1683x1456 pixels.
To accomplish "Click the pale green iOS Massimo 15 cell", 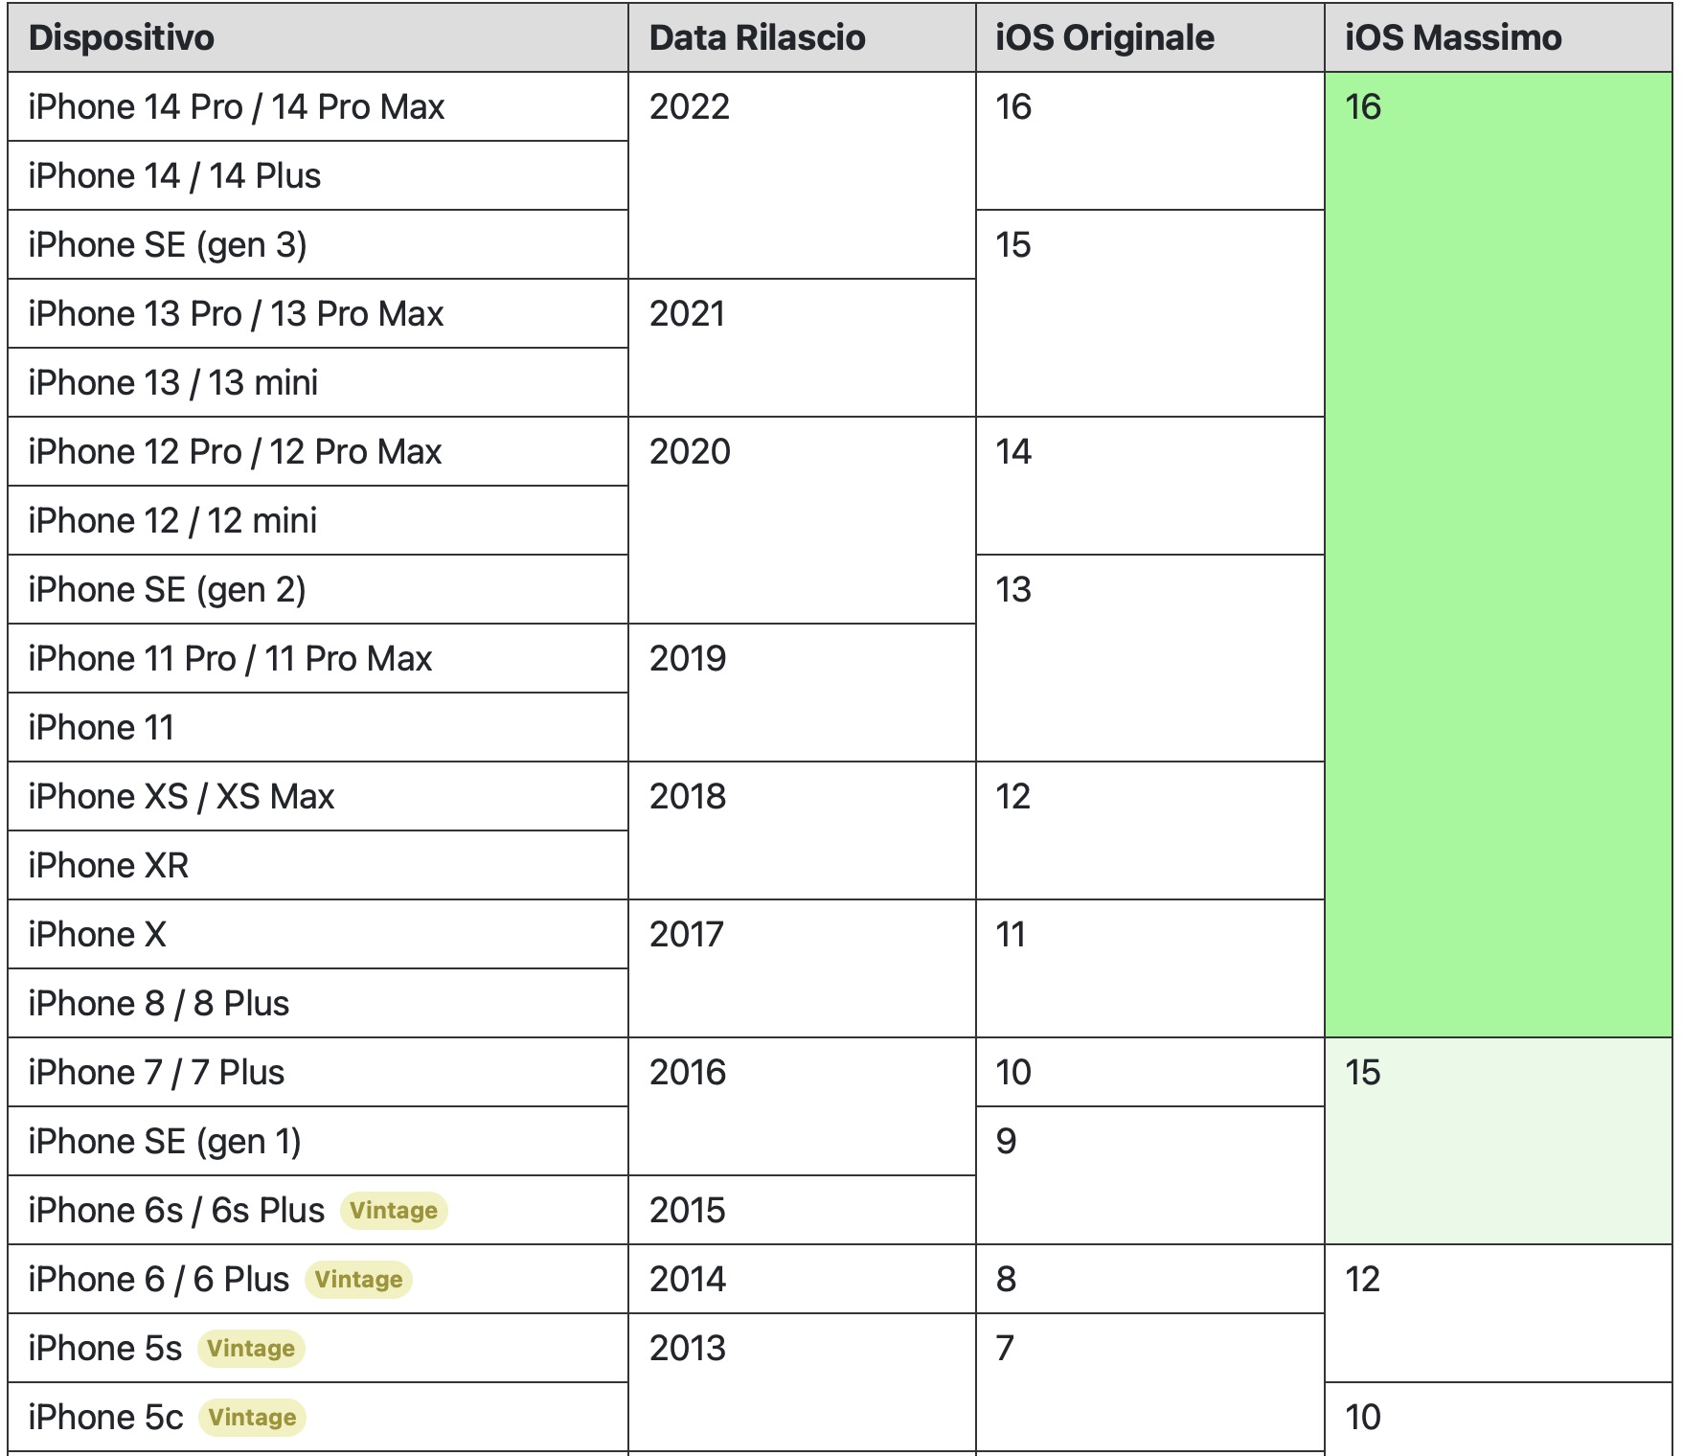I will tap(1497, 1141).
